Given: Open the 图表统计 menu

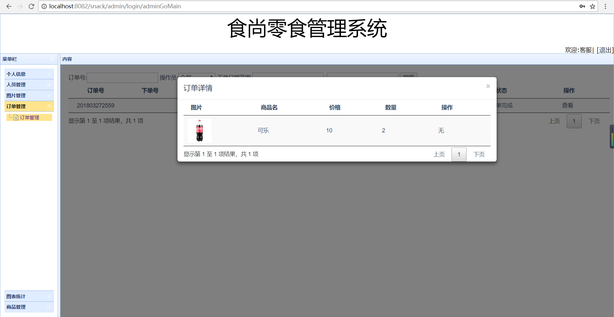Looking at the screenshot, I should click(29, 296).
